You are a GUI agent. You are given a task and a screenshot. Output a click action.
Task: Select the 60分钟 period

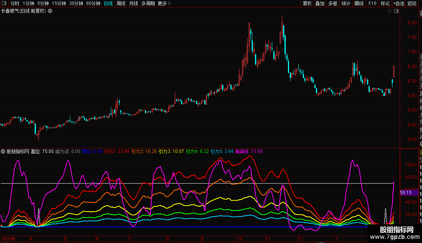[93, 3]
